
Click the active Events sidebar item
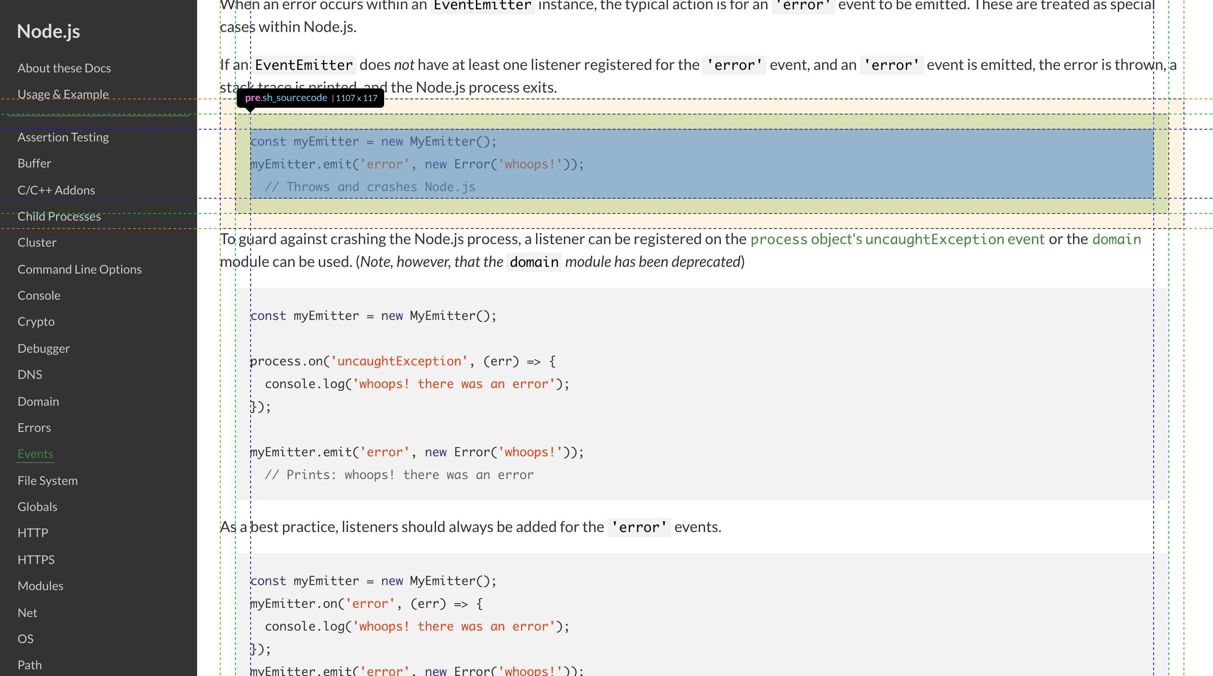coord(35,454)
